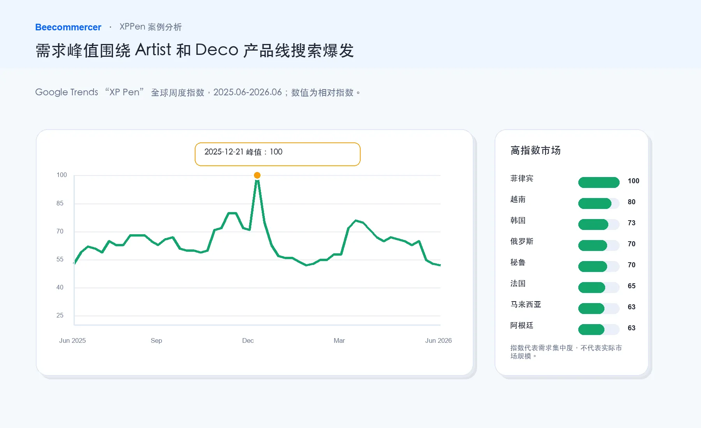Image resolution: width=701 pixels, height=428 pixels.
Task: Click the Jun 2025 x-axis label
Action: click(x=72, y=340)
